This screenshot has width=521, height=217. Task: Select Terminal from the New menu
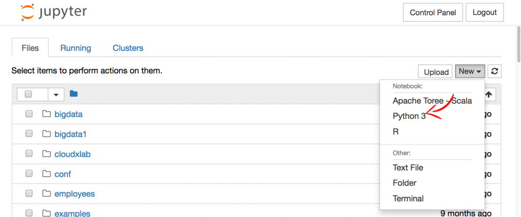(408, 198)
